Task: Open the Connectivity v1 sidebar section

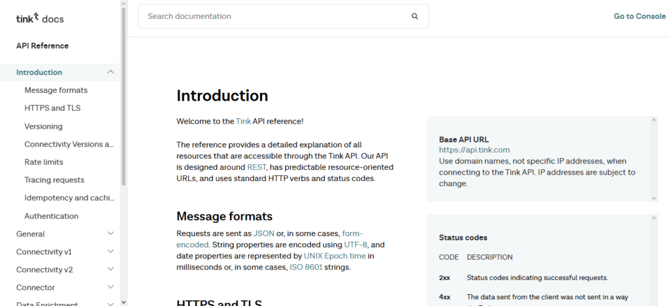Action: [x=44, y=252]
